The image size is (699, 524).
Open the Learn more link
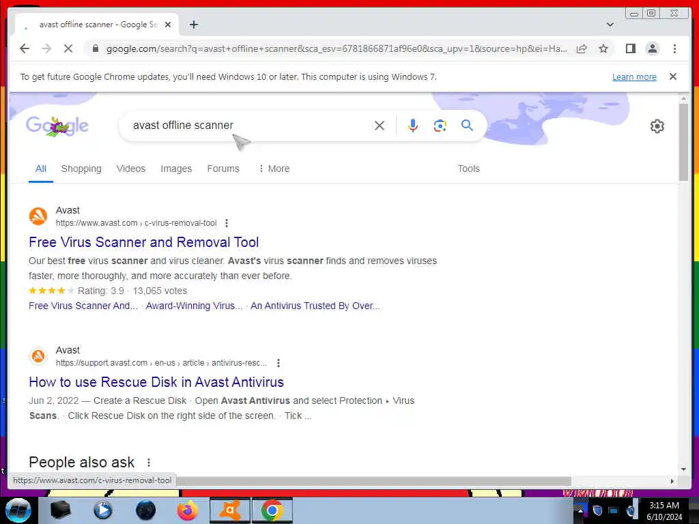tap(634, 76)
